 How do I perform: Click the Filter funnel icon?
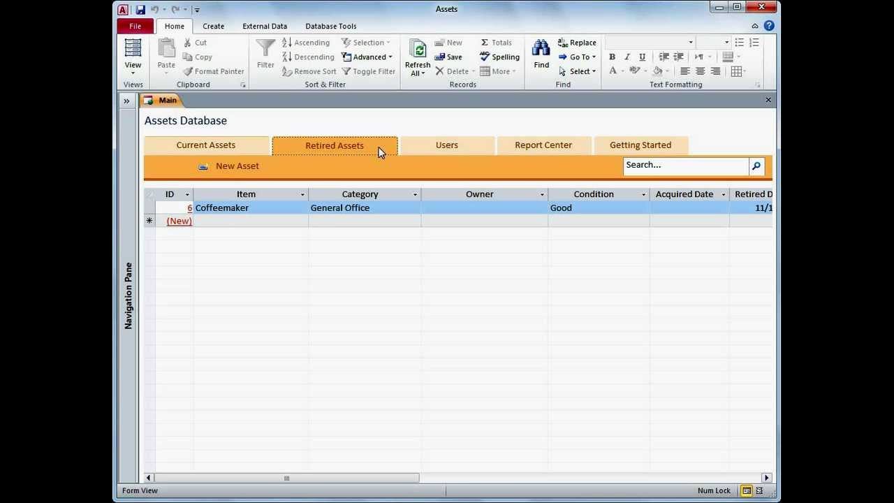tap(265, 49)
